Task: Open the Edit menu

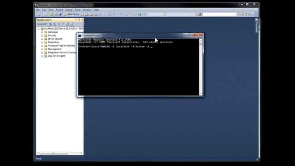Action: pyautogui.click(x=44, y=10)
